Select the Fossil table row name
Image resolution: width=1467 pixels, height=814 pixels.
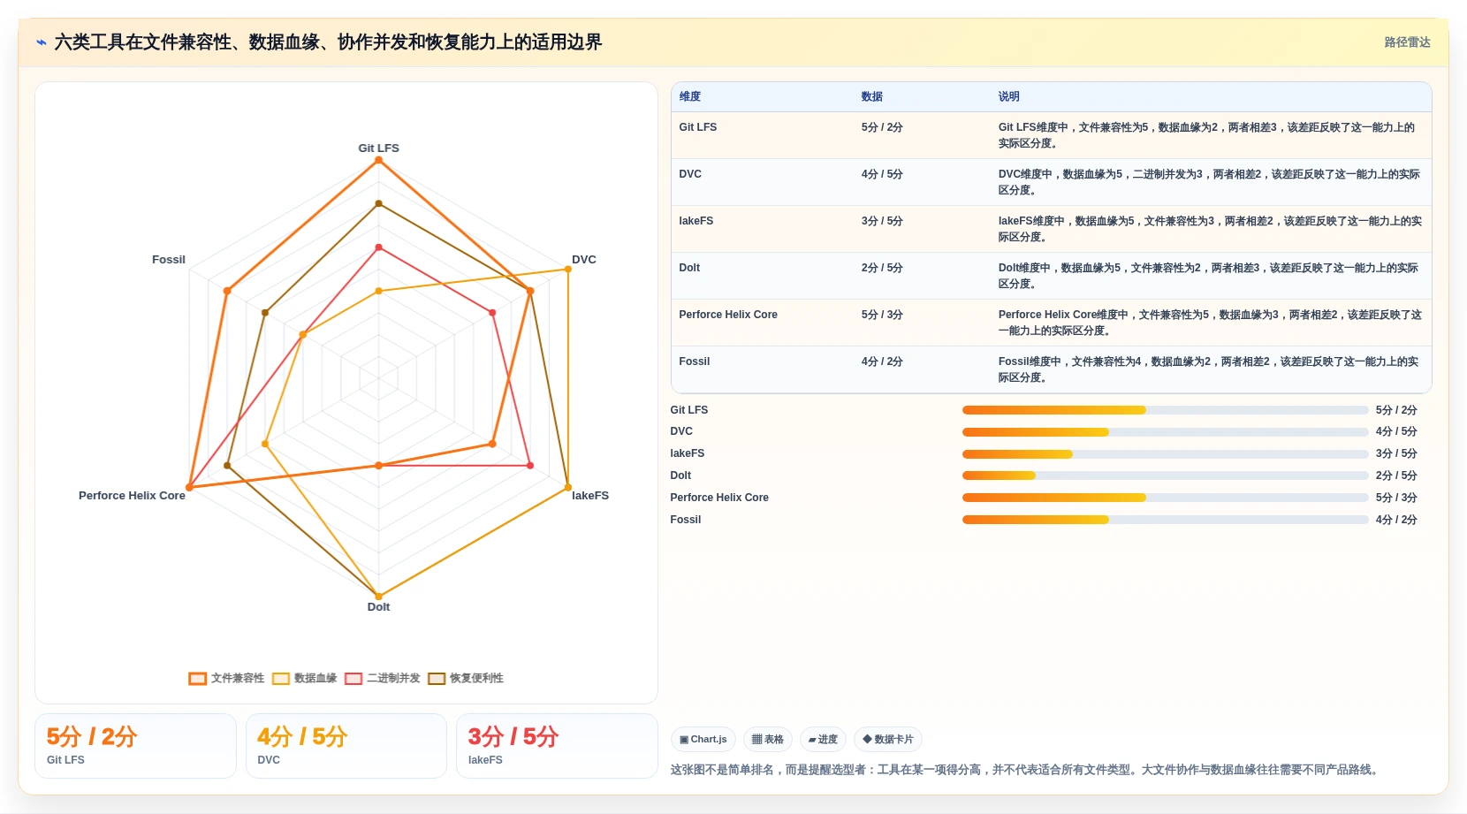[695, 361]
